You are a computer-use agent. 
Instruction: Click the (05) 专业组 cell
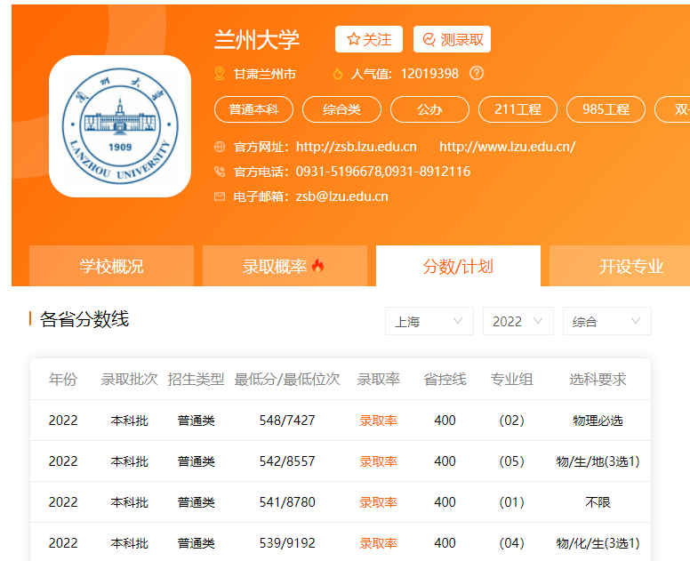pos(511,461)
